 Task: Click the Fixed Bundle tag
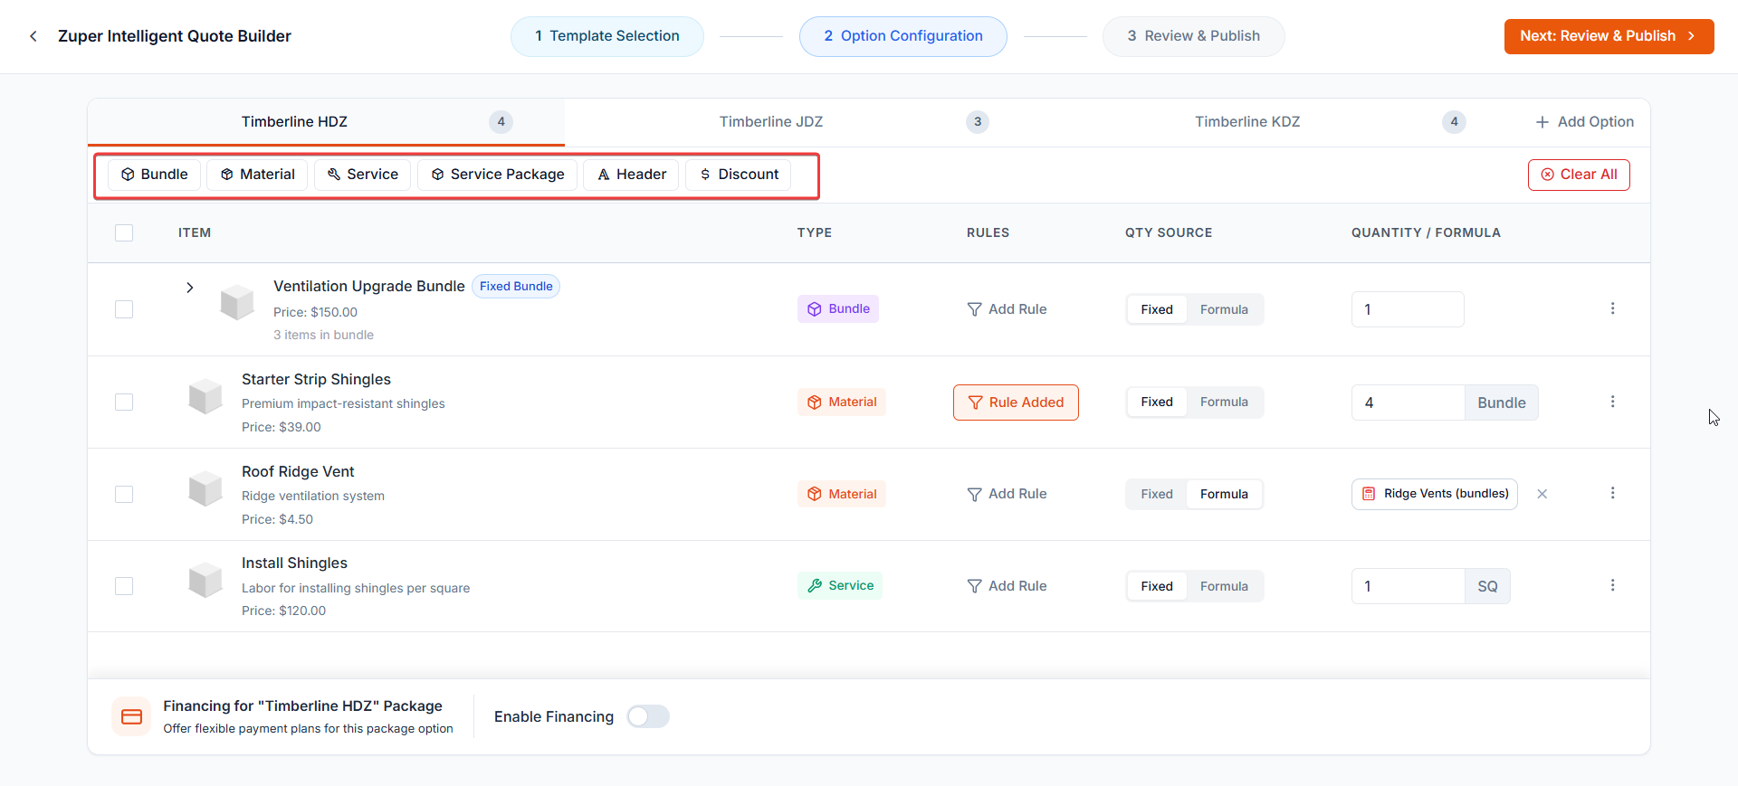(516, 287)
